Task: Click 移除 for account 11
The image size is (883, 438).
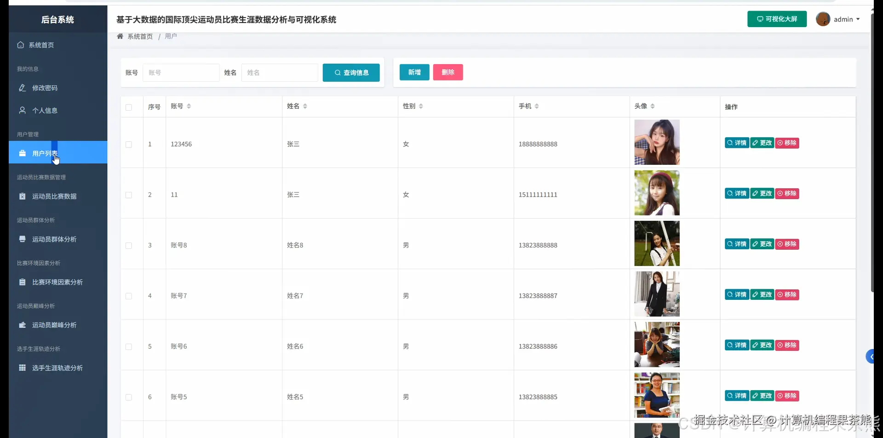Action: [787, 193]
